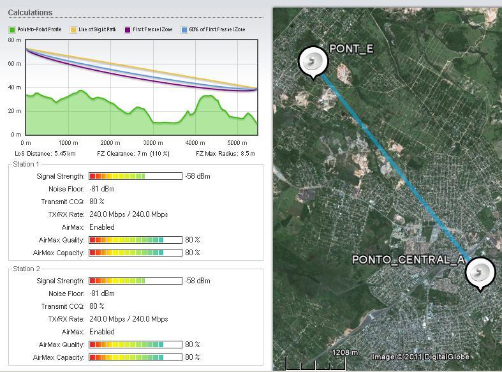Click Station 2 AirMax Capacity 80 % value
Screen dimensions: 502x372
[x=193, y=357]
